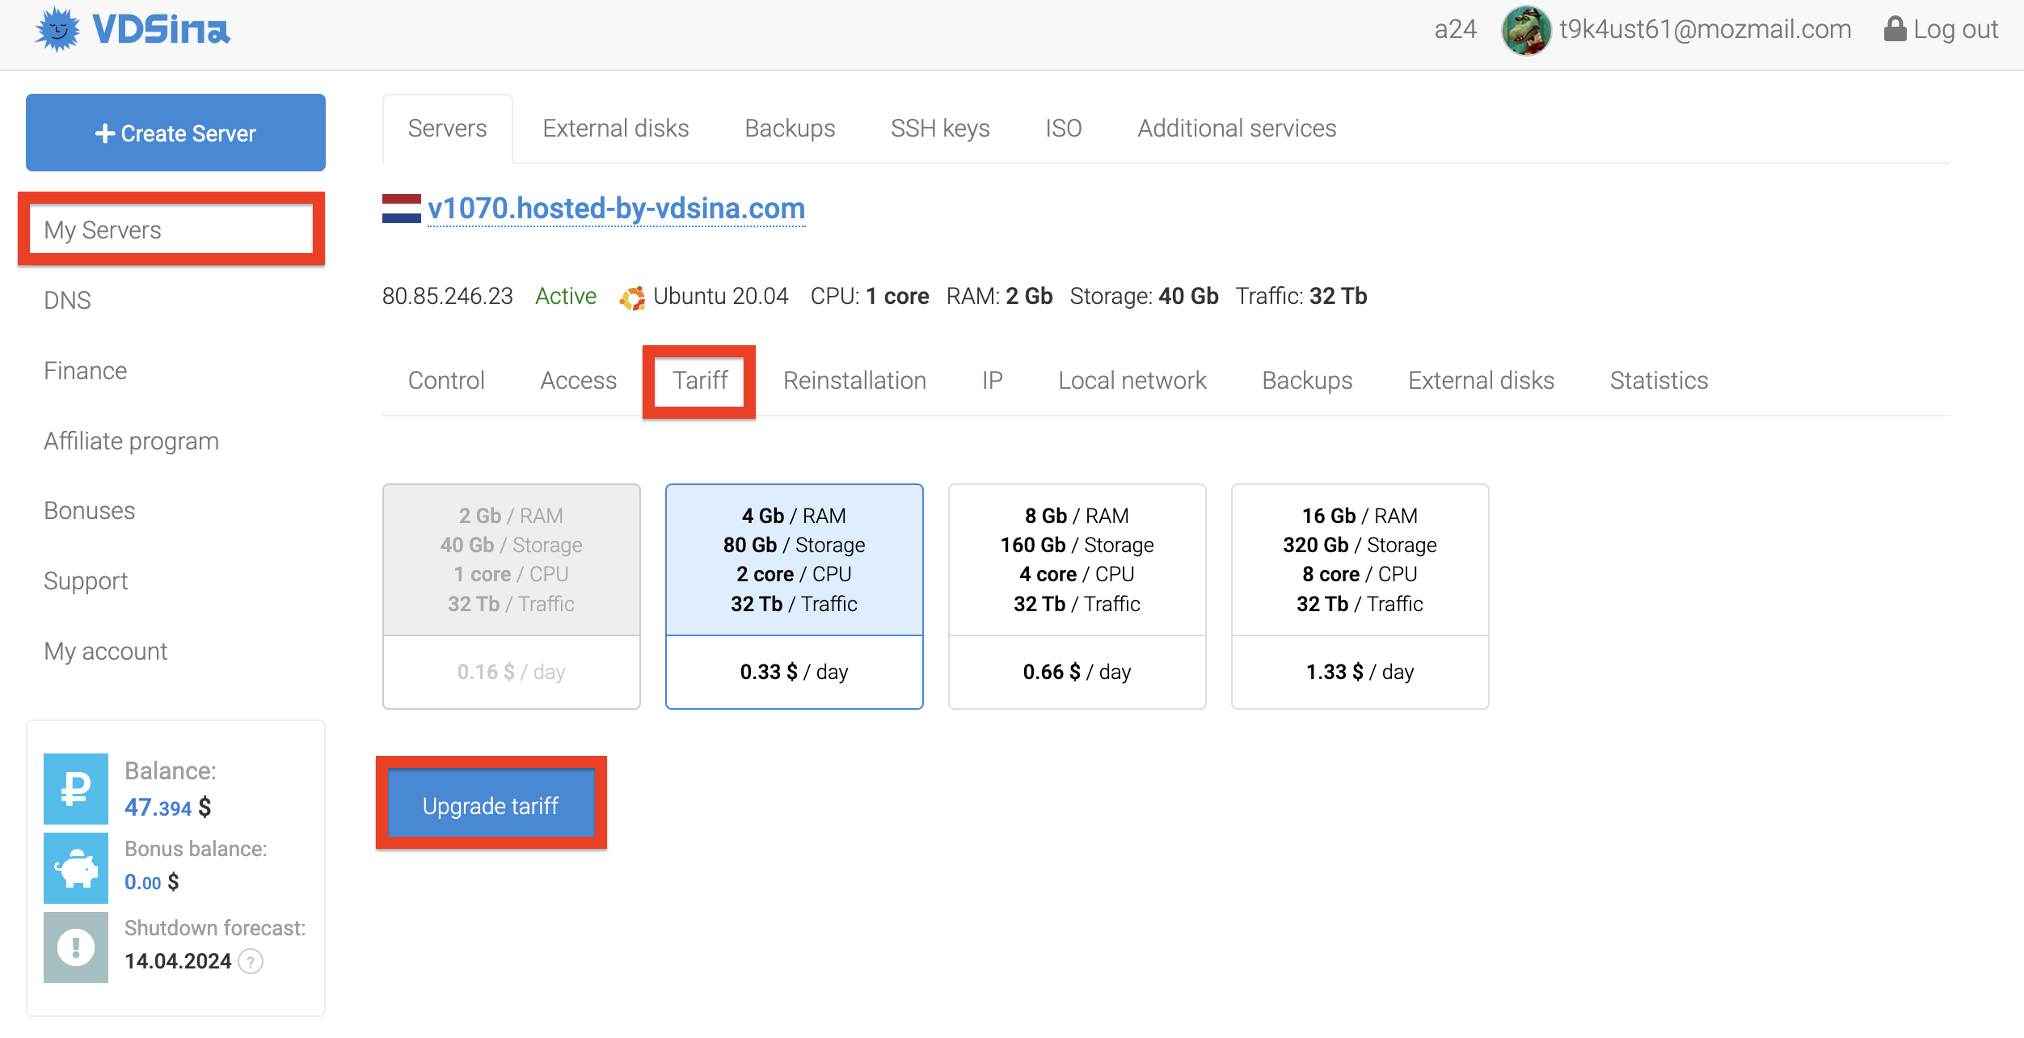The height and width of the screenshot is (1038, 2024).
Task: Click the shutdown forecast help question mark
Action: pyautogui.click(x=251, y=962)
